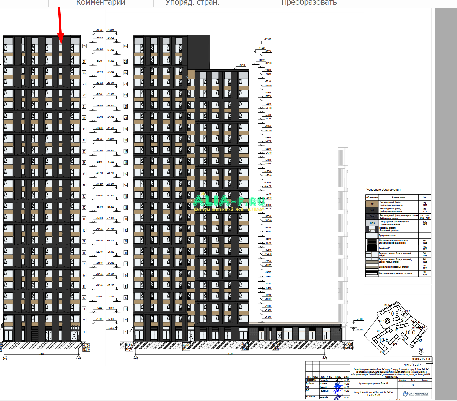Click the name 'Маринова' in title block
The width and height of the screenshot is (457, 401).
[324, 380]
